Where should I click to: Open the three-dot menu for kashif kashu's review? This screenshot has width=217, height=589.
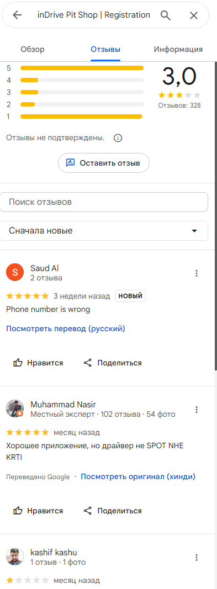(197, 558)
